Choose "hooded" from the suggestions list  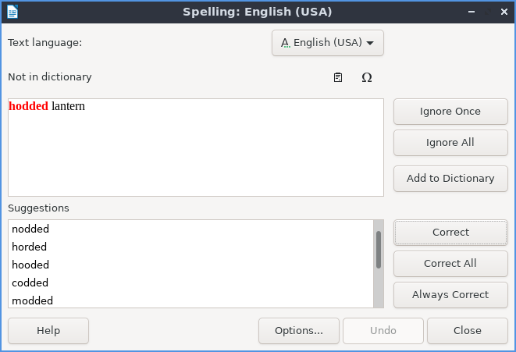coord(30,265)
